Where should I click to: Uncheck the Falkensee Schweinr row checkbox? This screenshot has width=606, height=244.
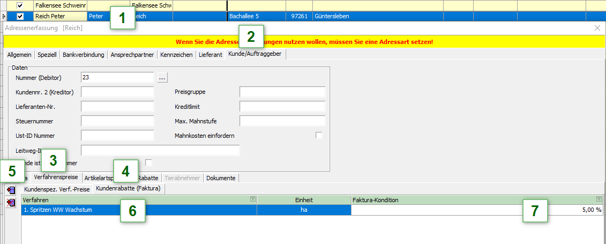tap(20, 5)
